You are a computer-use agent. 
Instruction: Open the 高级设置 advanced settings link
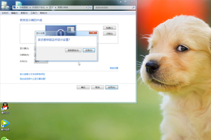coord(114,68)
